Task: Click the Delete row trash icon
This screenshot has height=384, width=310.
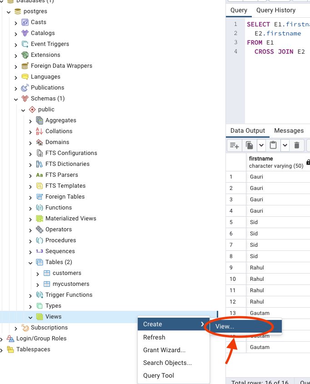Action: point(297,145)
